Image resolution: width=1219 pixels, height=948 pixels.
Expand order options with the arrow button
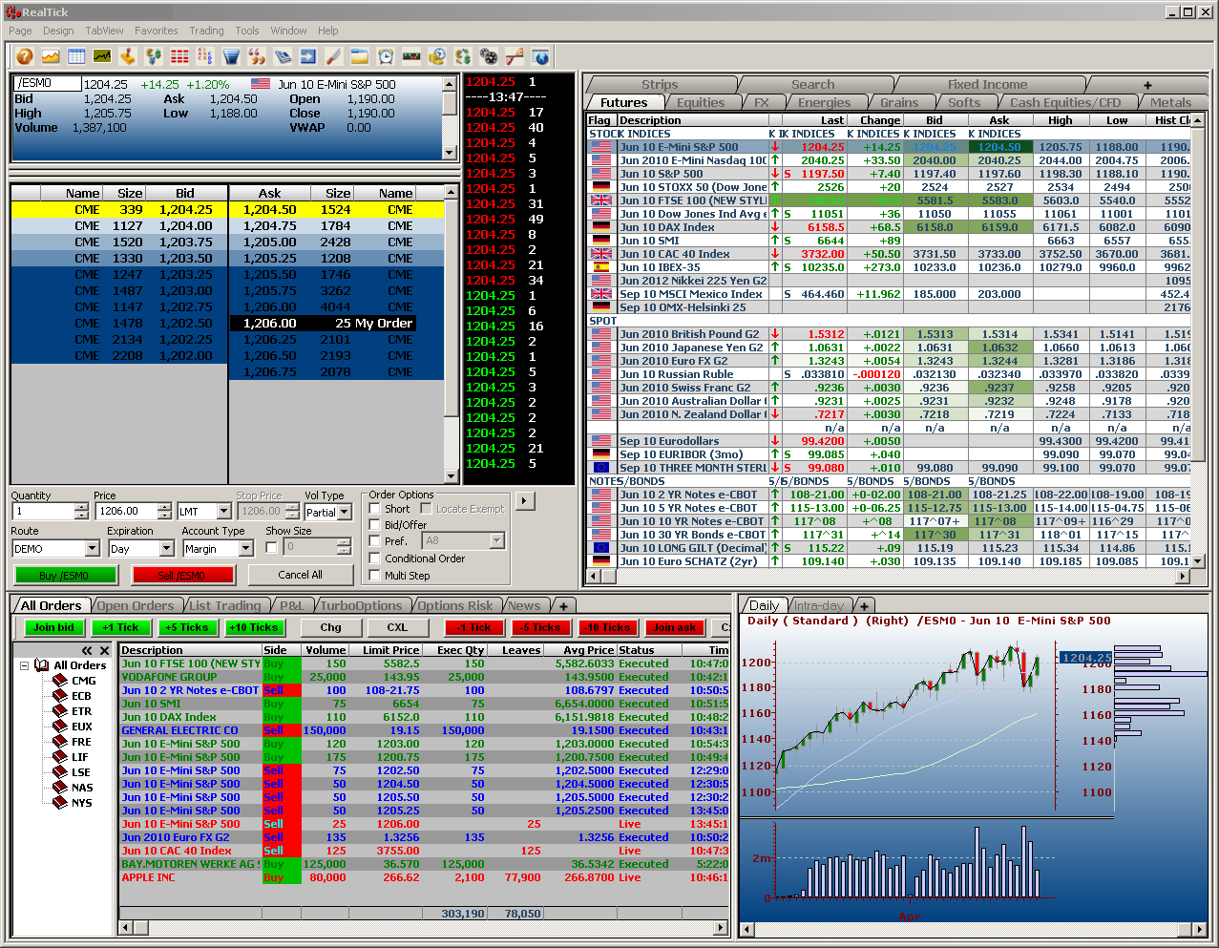click(x=525, y=500)
